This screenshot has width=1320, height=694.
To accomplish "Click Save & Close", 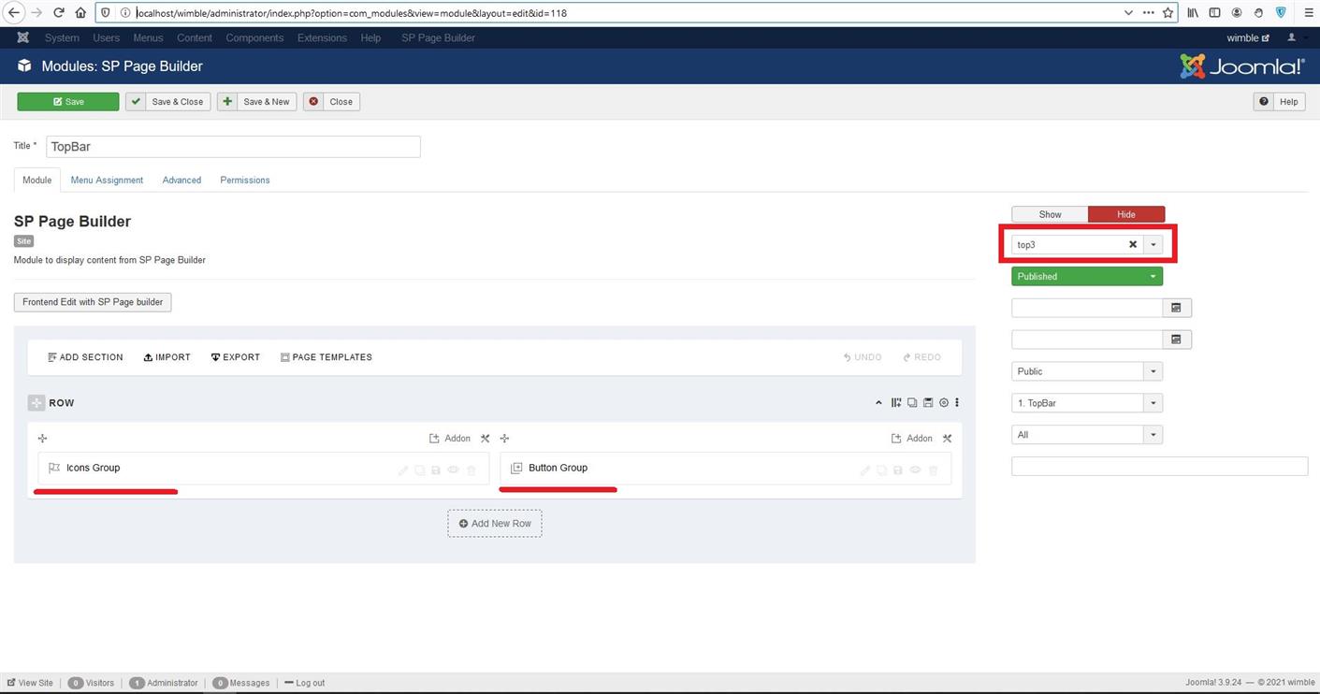I will (x=168, y=102).
